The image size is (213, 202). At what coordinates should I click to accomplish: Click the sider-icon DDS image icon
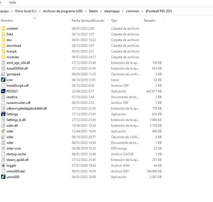(3, 148)
